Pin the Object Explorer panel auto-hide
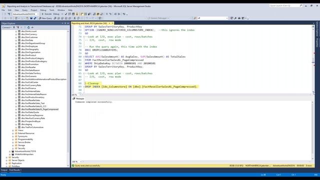This screenshot has width=320, height=180. click(65, 23)
